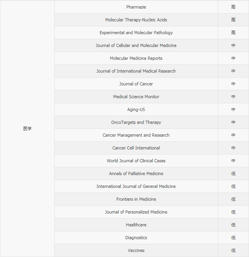
Task: Select the Healthcare journal entry
Action: click(136, 225)
